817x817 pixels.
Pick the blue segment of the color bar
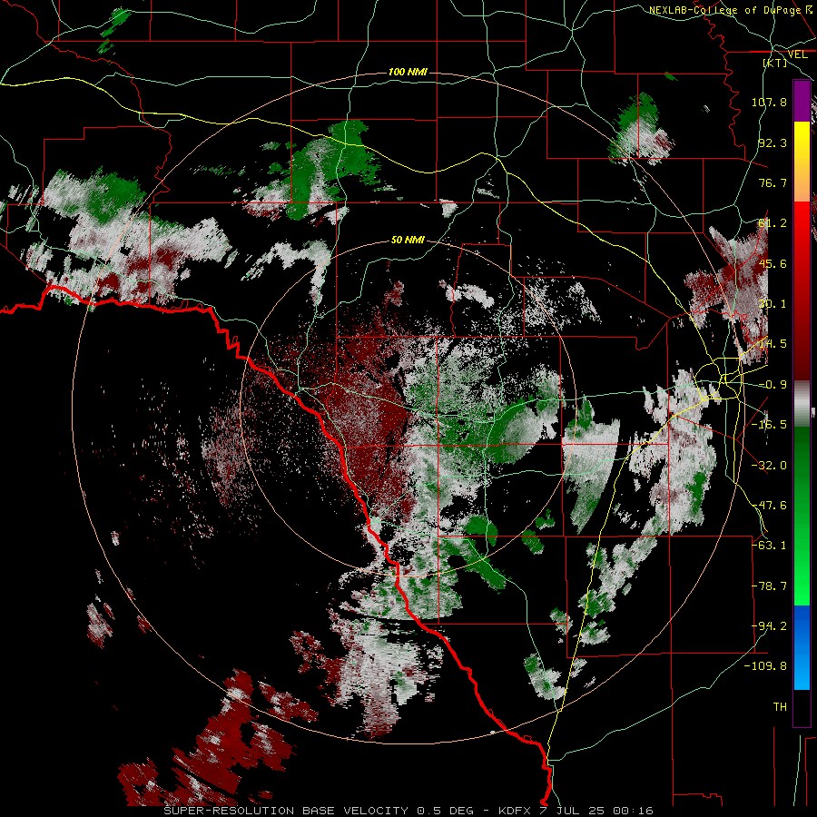click(x=802, y=647)
